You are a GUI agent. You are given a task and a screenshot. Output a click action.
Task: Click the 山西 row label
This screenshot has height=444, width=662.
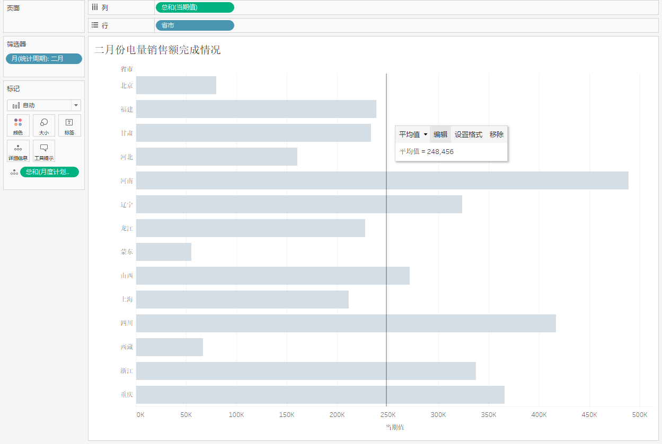click(x=127, y=276)
